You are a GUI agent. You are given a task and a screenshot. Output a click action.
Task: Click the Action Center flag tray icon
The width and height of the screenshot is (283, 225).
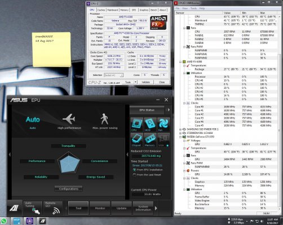pos(252,221)
